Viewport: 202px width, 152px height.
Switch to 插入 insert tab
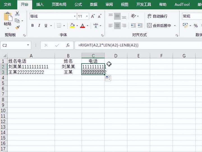click(40, 4)
